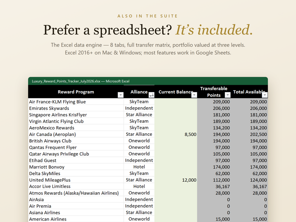The height and width of the screenshot is (222, 296).
Task: Select the AirAsia program cell
Action: tap(76, 200)
